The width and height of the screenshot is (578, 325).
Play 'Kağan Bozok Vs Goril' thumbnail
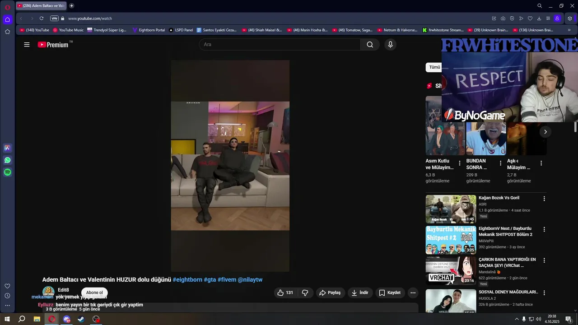[451, 209]
